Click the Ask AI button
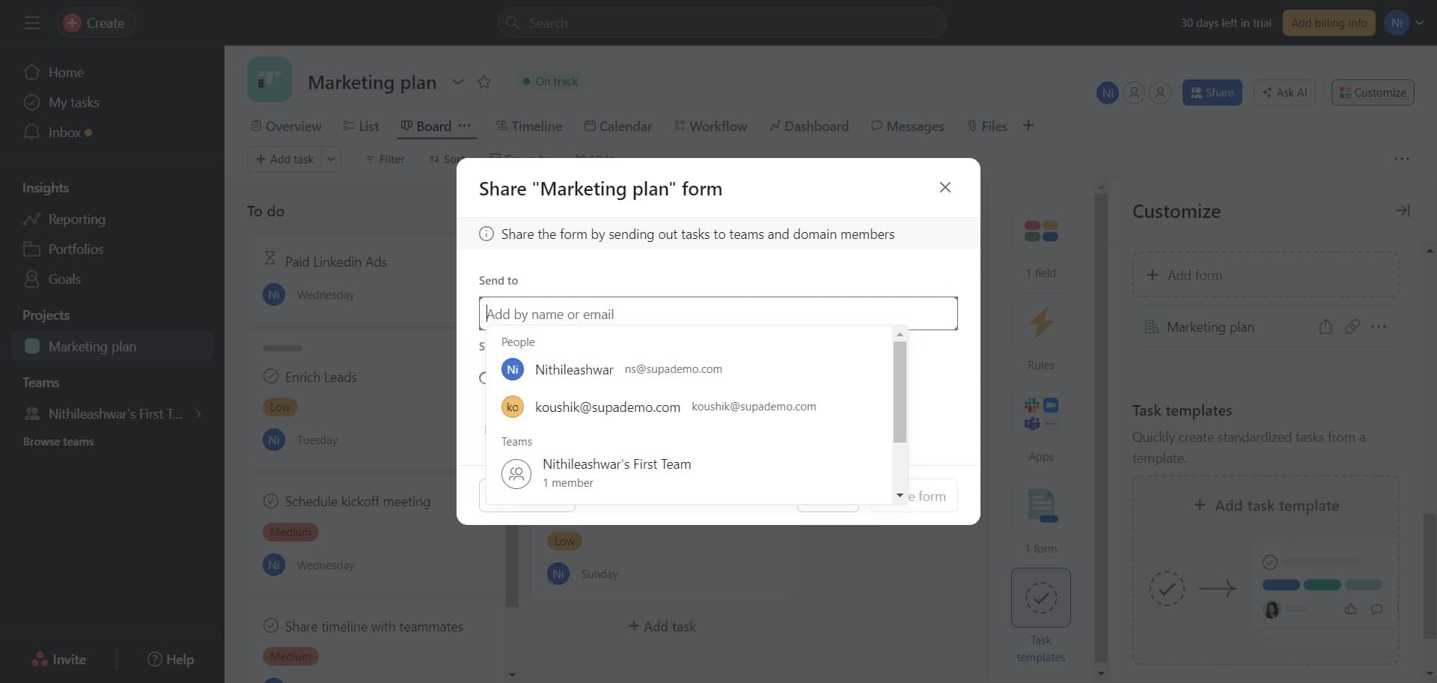 click(1284, 92)
